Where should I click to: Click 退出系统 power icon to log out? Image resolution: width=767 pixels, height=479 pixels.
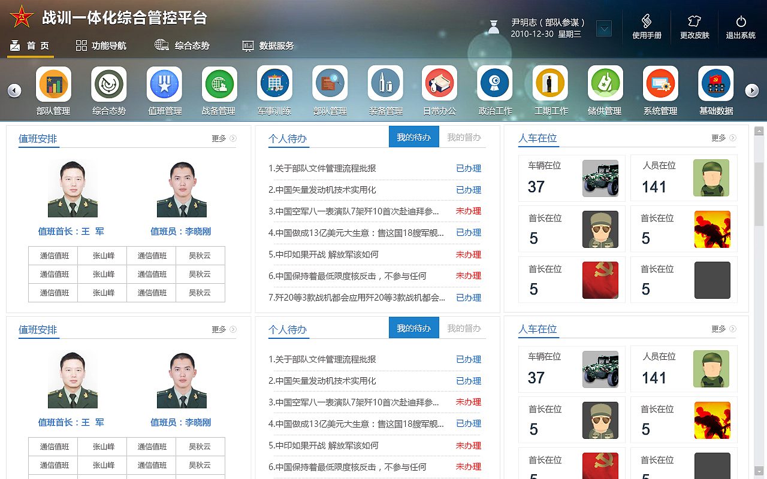pyautogui.click(x=741, y=27)
